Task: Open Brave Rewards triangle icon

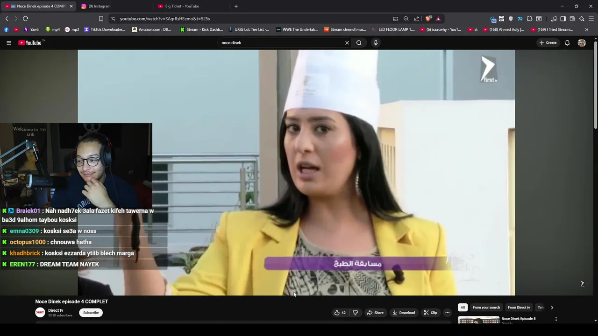Action: (438, 19)
